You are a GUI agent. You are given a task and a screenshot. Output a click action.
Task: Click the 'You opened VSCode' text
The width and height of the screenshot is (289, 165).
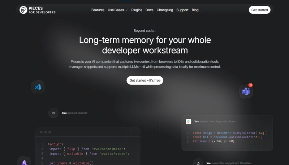74,113
